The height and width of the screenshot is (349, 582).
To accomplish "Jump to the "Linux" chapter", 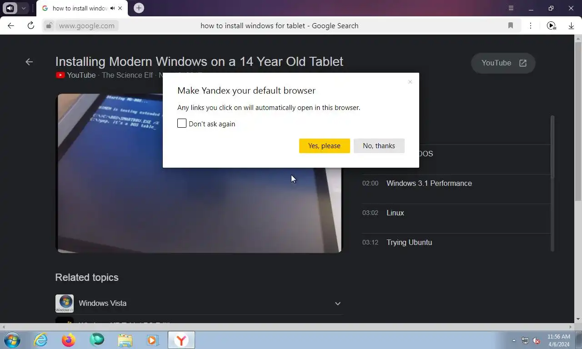I will click(x=395, y=213).
